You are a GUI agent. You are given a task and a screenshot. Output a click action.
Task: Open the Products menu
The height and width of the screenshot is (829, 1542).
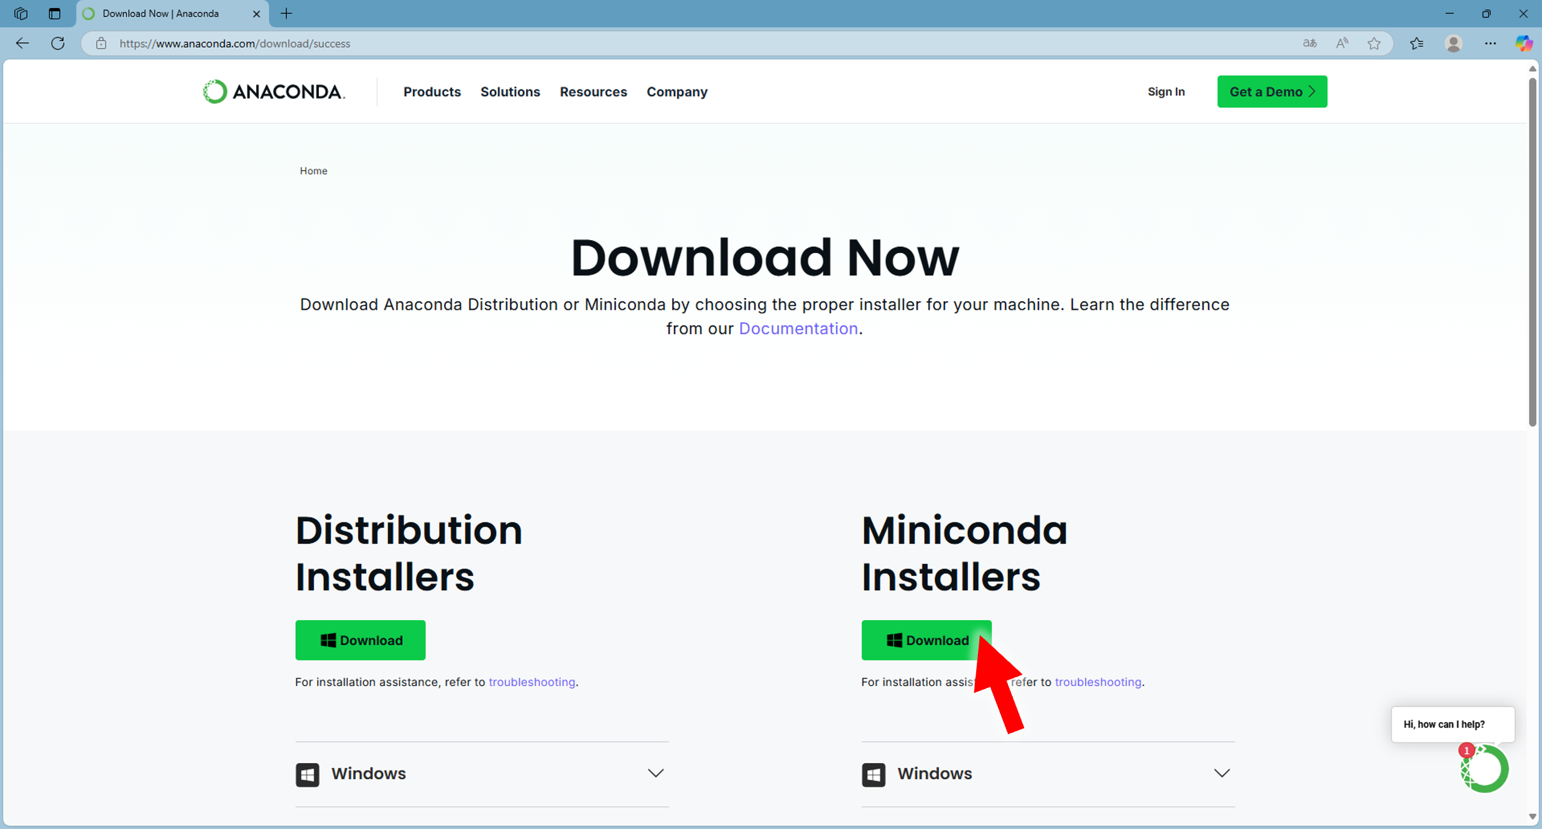[x=432, y=91]
